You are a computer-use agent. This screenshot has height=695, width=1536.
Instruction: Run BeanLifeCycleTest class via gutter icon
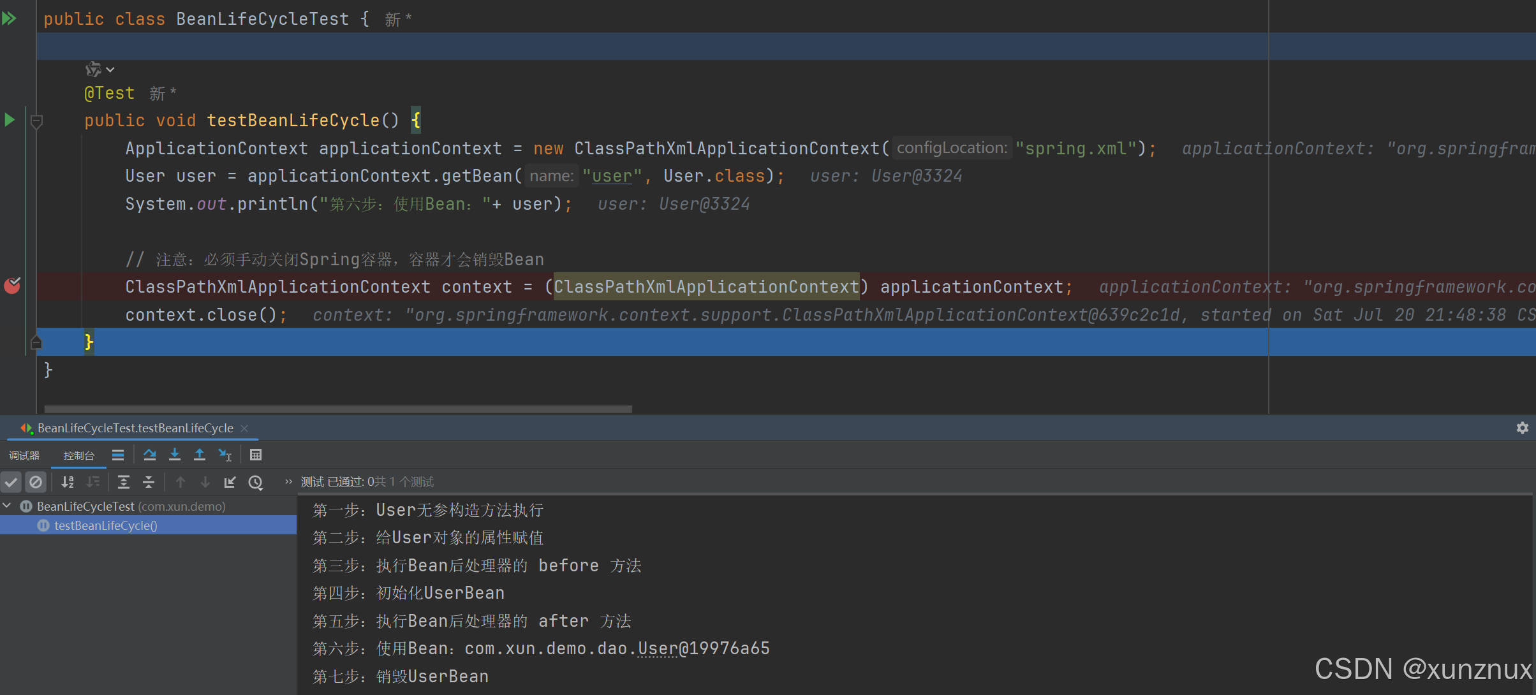9,18
